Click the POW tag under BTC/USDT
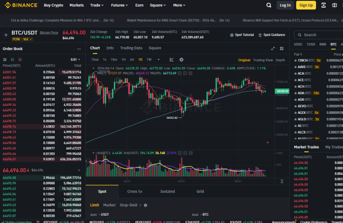 (x=16, y=39)
